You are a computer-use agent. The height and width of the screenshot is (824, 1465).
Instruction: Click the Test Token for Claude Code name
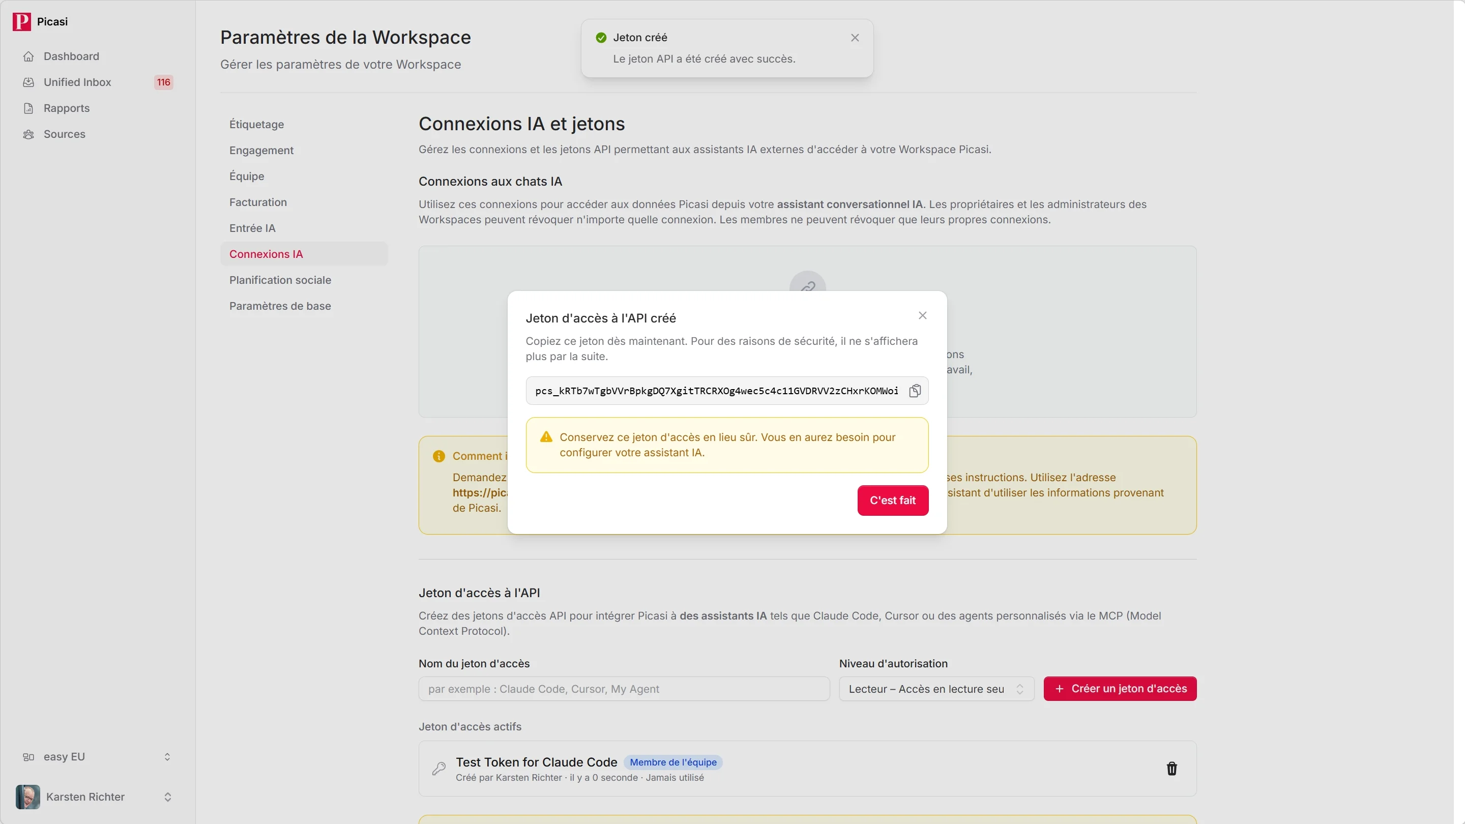[536, 762]
